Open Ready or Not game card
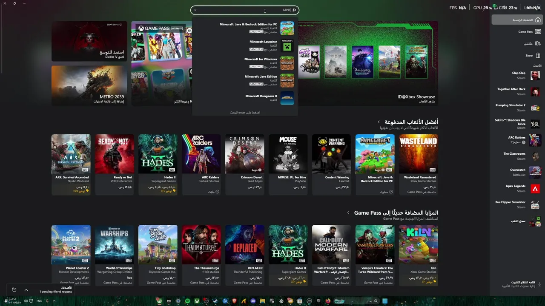545x306 pixels. (114, 164)
